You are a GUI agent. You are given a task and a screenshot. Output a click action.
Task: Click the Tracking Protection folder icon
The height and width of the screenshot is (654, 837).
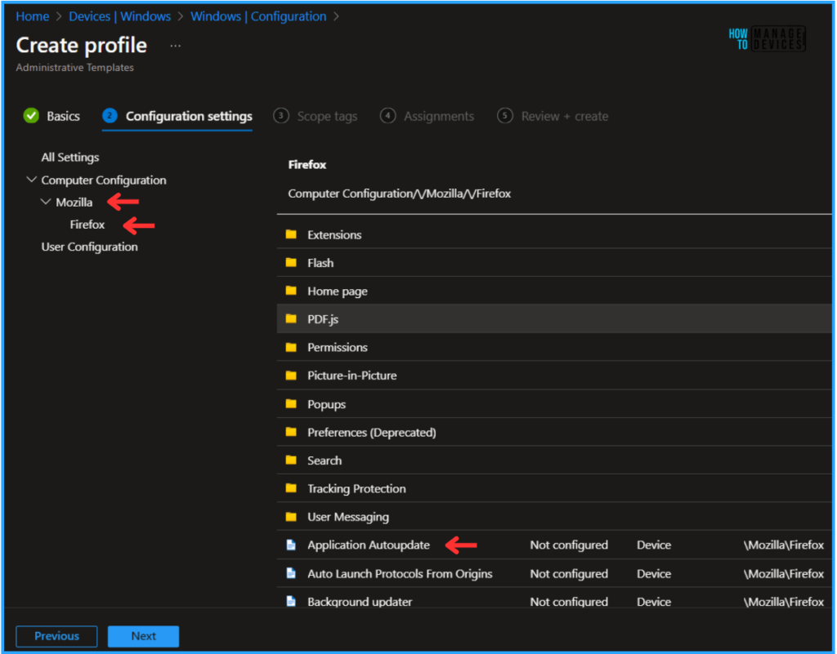tap(291, 488)
